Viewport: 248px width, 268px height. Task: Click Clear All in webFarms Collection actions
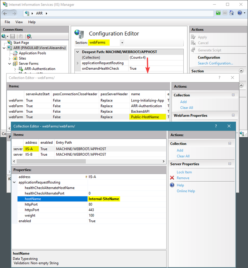pyautogui.click(x=187, y=108)
